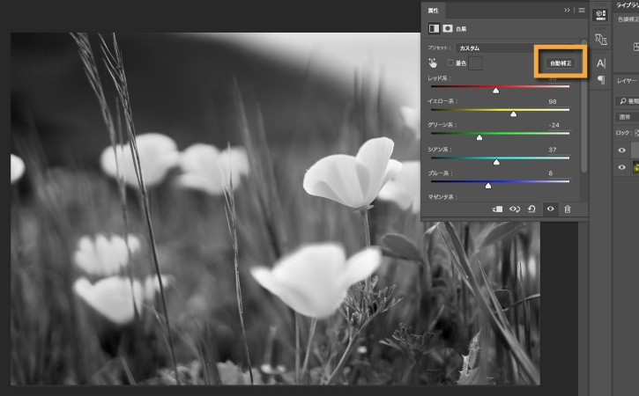Hide the top layer with its eye icon
The width and height of the screenshot is (639, 396).
621,150
